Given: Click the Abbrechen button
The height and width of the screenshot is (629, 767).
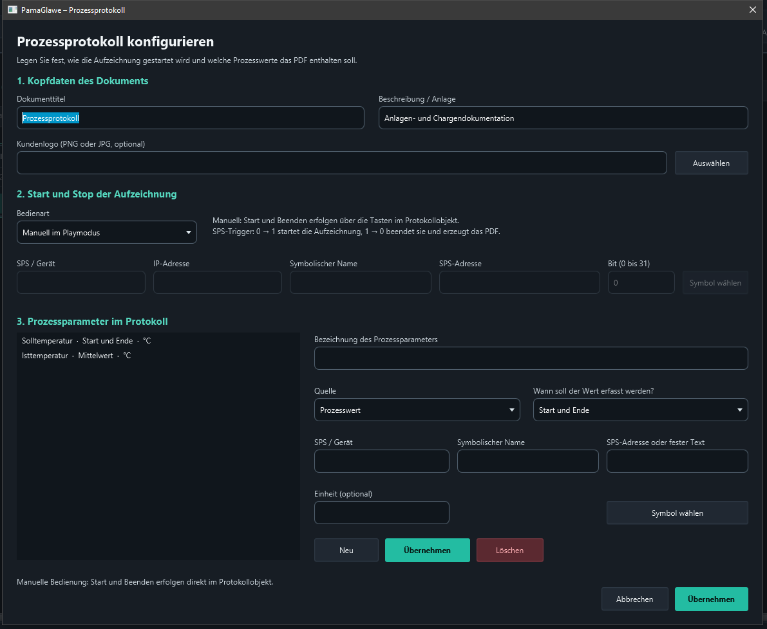Looking at the screenshot, I should point(634,599).
